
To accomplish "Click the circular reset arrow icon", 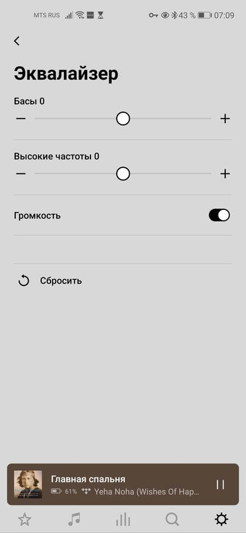I will pos(24,281).
